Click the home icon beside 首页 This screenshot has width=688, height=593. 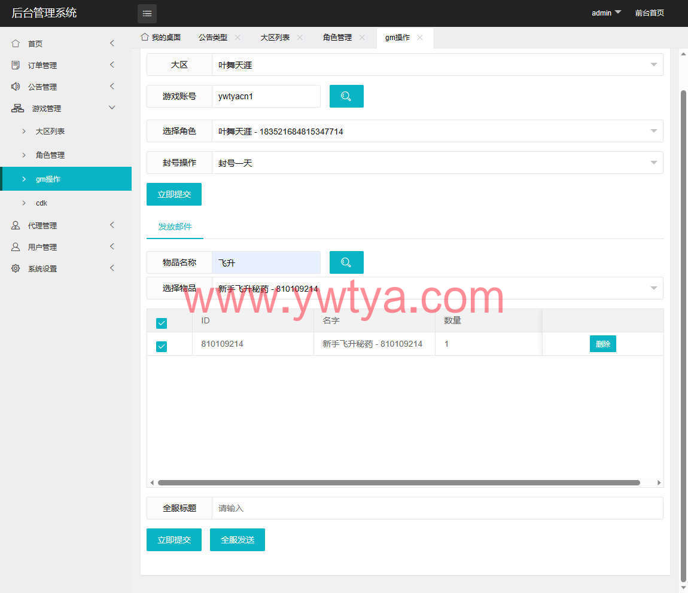click(x=16, y=44)
